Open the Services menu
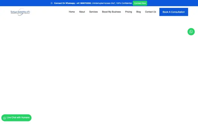Viewport: 198px width, 124px height. pyautogui.click(x=93, y=12)
